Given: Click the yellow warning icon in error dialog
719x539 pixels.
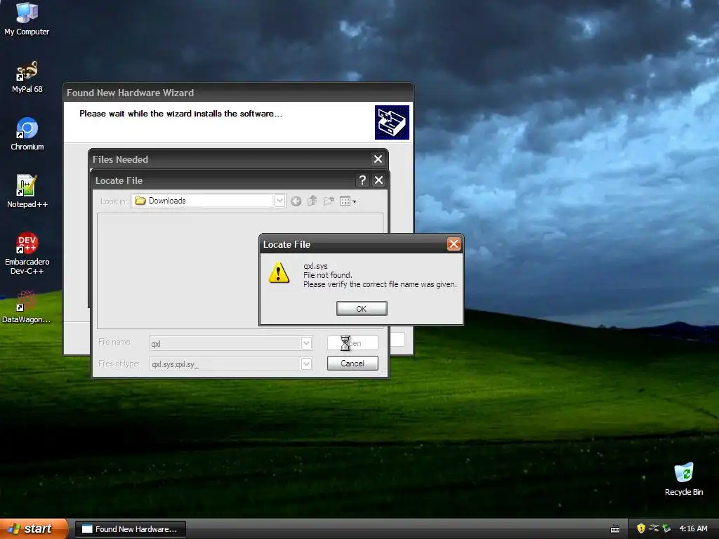Looking at the screenshot, I should click(279, 273).
